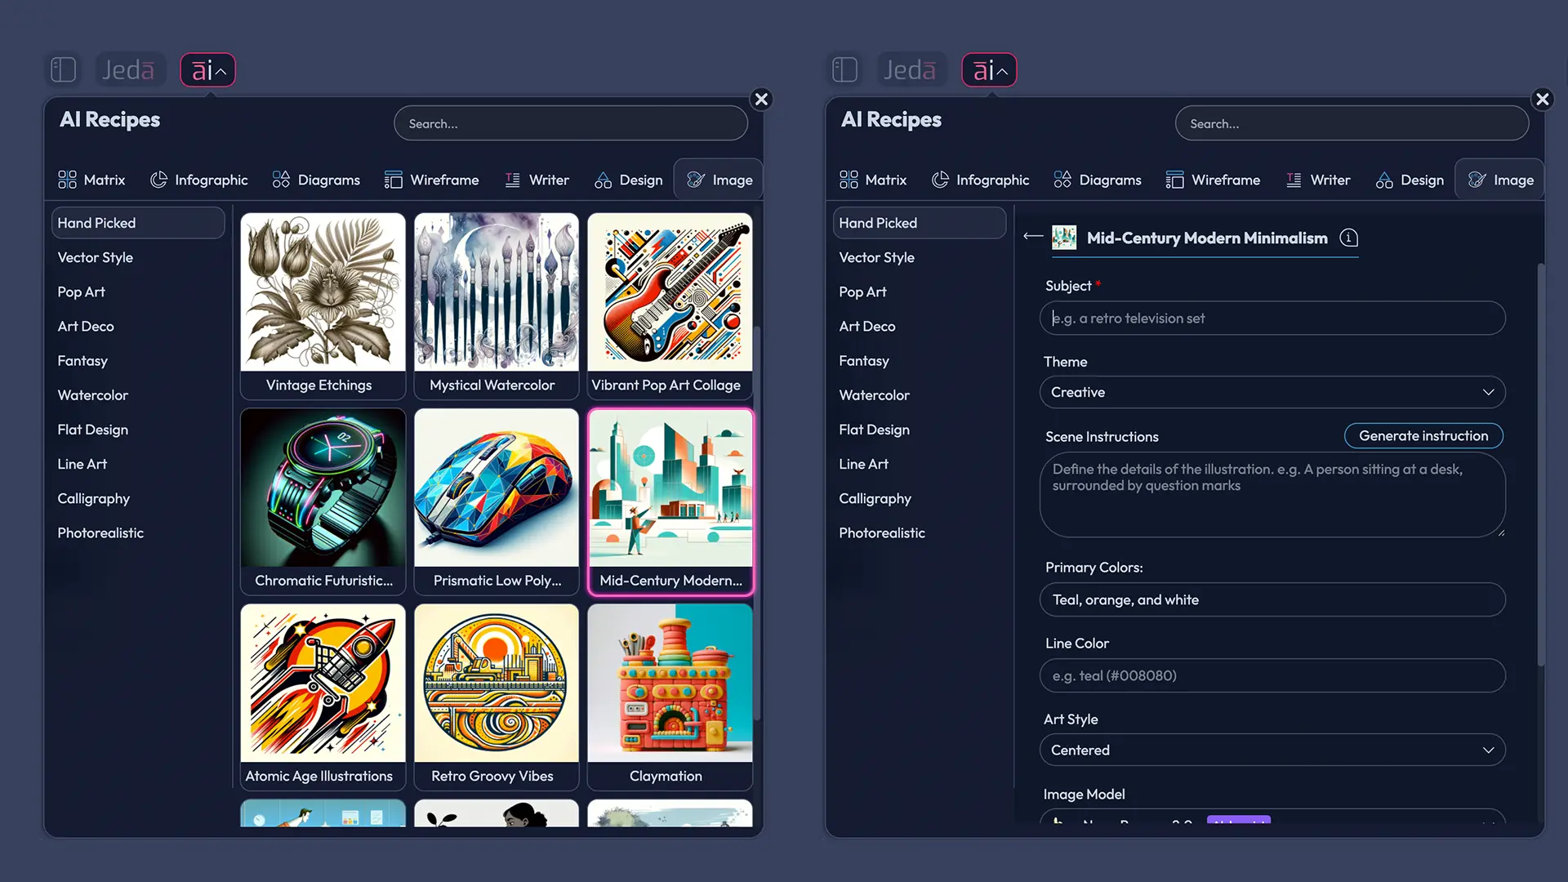This screenshot has height=882, width=1568.
Task: Expand the Theme dropdown showing Creative
Action: (1272, 393)
